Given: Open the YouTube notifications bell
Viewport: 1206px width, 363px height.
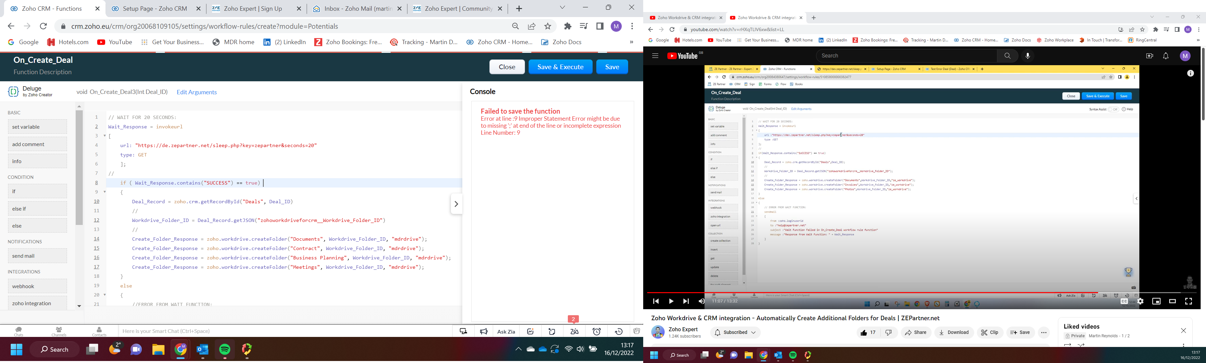Looking at the screenshot, I should (x=1166, y=56).
